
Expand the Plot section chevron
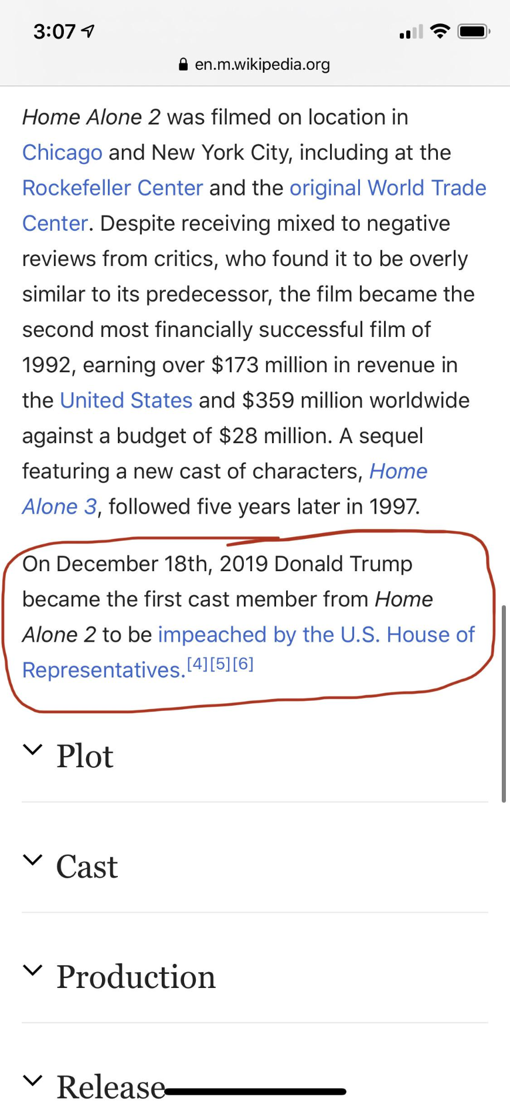(x=33, y=750)
